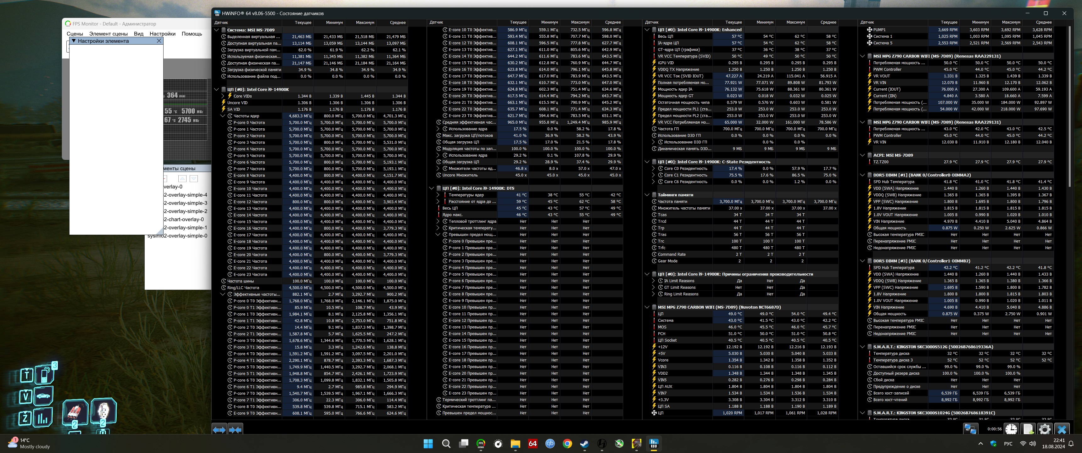Open FPS Monitor taskbar icon

pyautogui.click(x=481, y=443)
